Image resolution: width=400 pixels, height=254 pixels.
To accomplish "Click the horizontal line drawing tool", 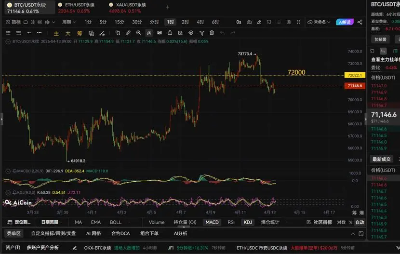I will [x=29, y=33].
